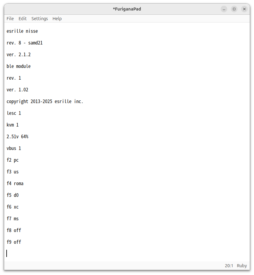
Task: Click the 'f4 roma' line
Action: coord(15,184)
